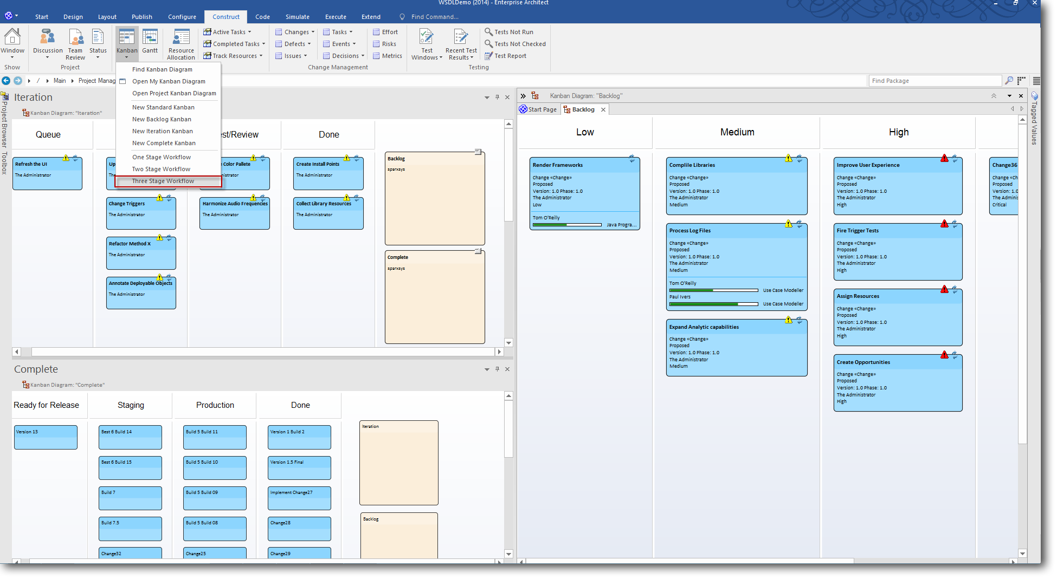1057x579 pixels.
Task: Choose New Backlog Kanban option
Action: (162, 120)
